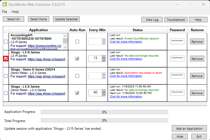This screenshot has height=140, width=210.
Task: Increase Every-Min for Demo X-Series 230214 row
Action: pyautogui.click(x=104, y=74)
